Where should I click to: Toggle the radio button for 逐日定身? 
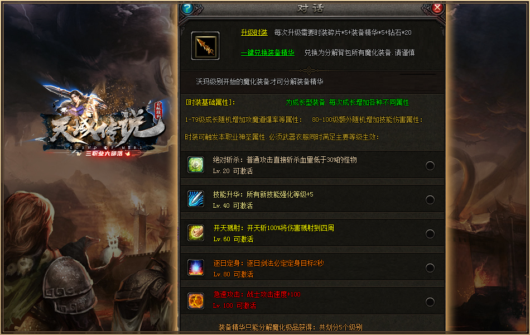(x=430, y=268)
